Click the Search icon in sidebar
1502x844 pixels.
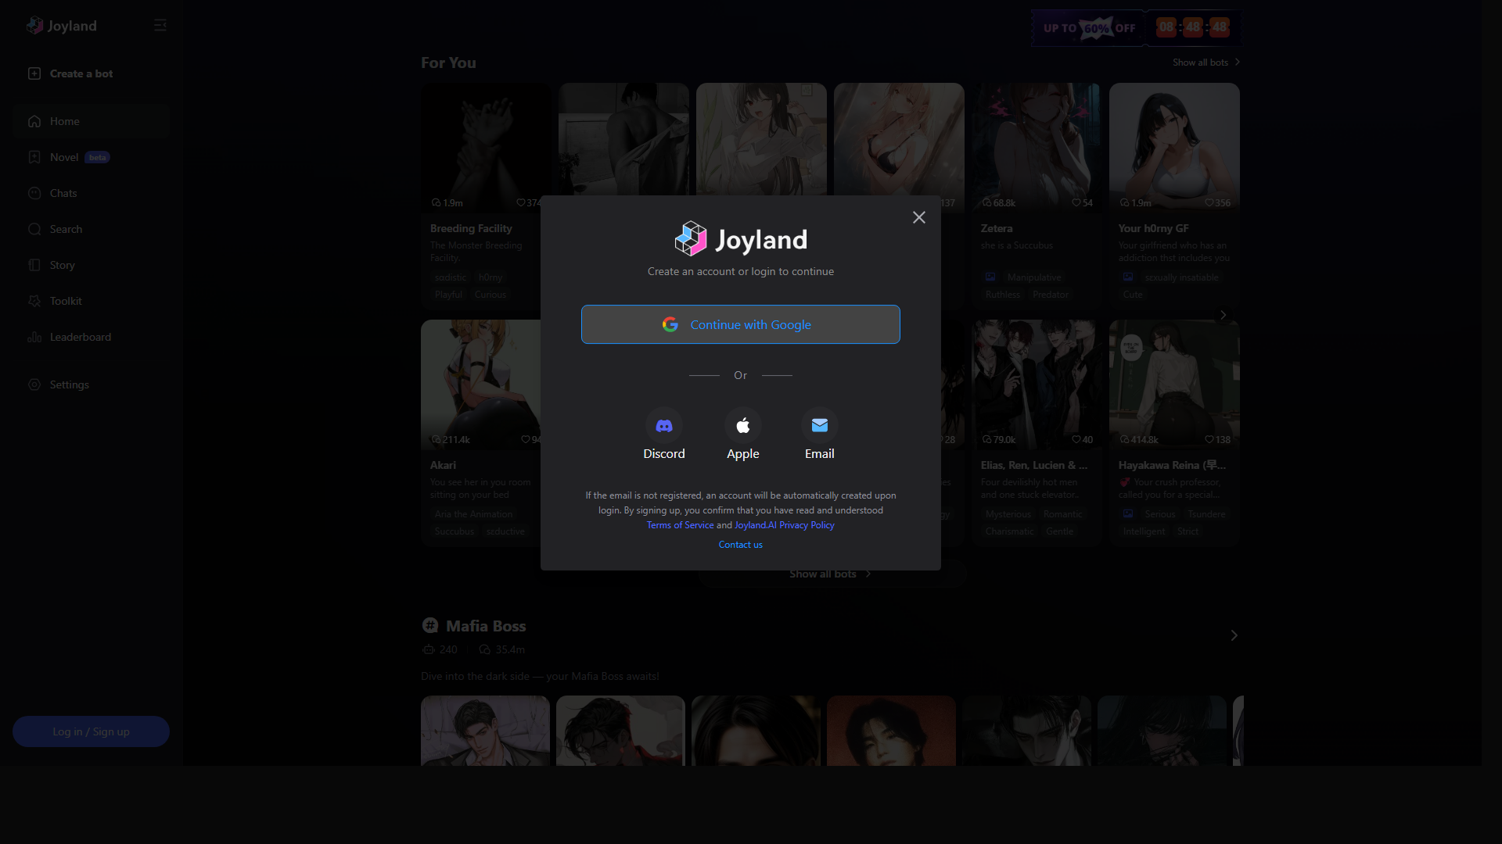point(34,229)
